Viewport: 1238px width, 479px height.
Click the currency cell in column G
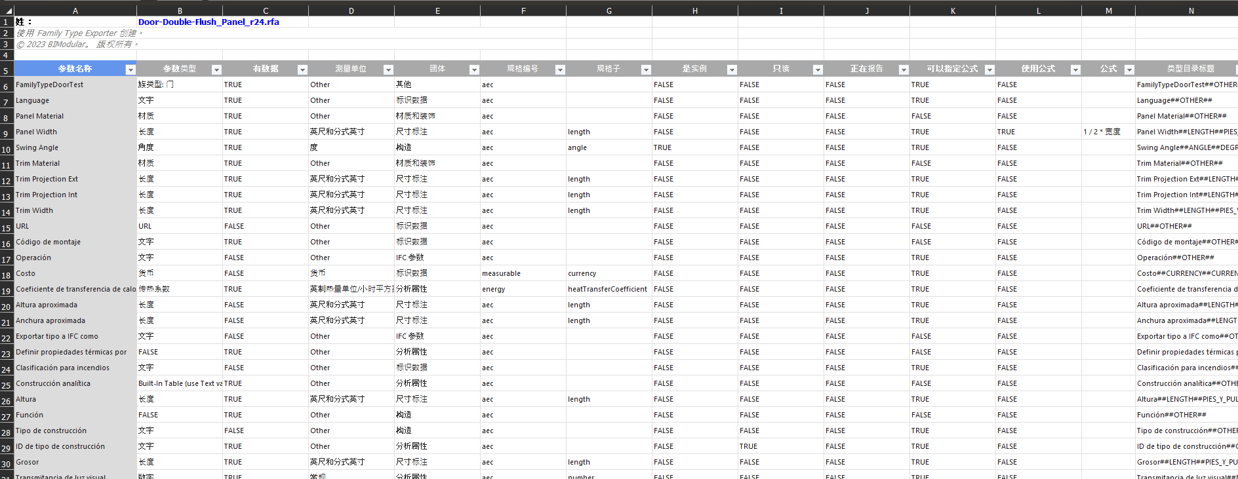click(x=609, y=273)
